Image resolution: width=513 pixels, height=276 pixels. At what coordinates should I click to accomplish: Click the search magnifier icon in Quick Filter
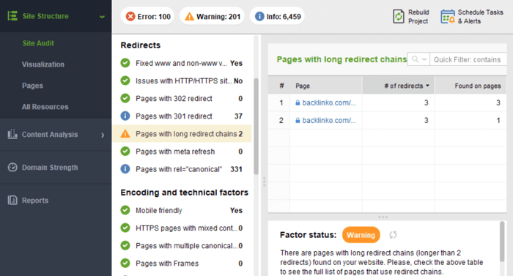416,59
